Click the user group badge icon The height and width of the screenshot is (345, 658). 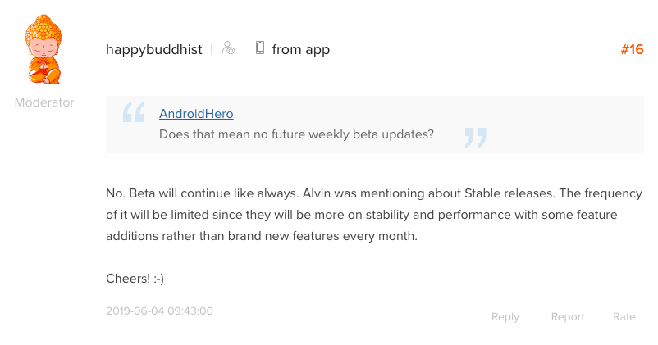229,48
